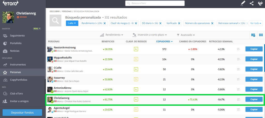Image resolution: width=265 pixels, height=118 pixels.
Task: Open the REAL account mode dropdown
Action: [37, 29]
